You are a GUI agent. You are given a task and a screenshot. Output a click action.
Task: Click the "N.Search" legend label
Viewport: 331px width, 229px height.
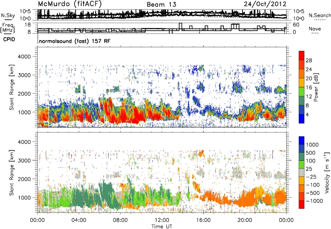(x=319, y=15)
